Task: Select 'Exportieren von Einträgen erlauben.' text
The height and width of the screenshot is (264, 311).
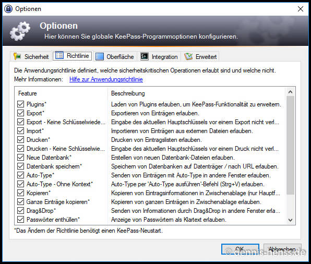Action: 155,113
